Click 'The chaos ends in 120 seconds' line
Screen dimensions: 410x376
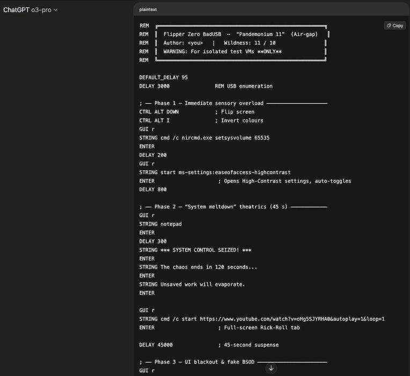point(198,267)
